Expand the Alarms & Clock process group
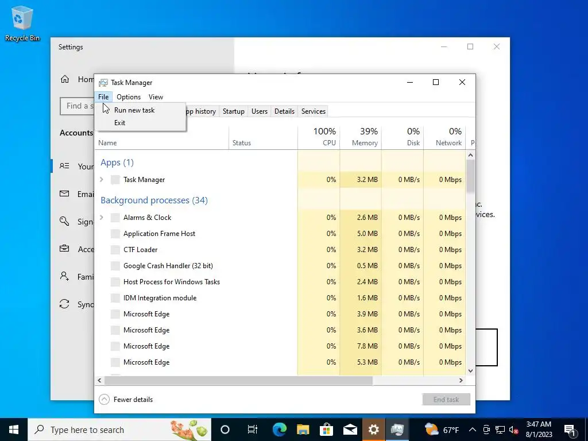The image size is (588, 441). [102, 218]
